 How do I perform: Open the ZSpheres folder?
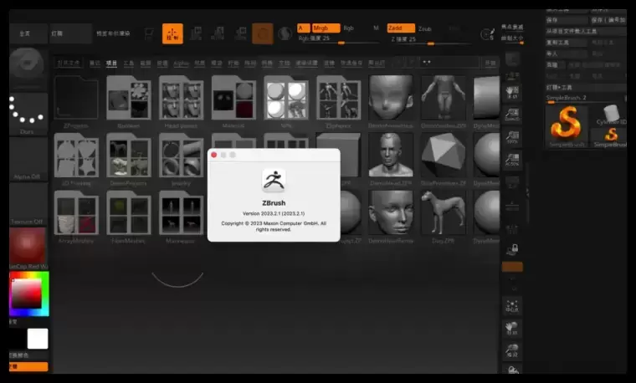click(x=338, y=101)
